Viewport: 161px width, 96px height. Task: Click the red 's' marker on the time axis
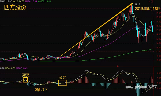tap(118, 66)
